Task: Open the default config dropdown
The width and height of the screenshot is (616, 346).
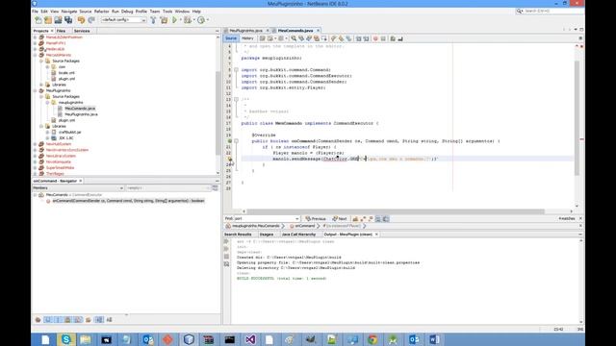Action: pyautogui.click(x=123, y=20)
